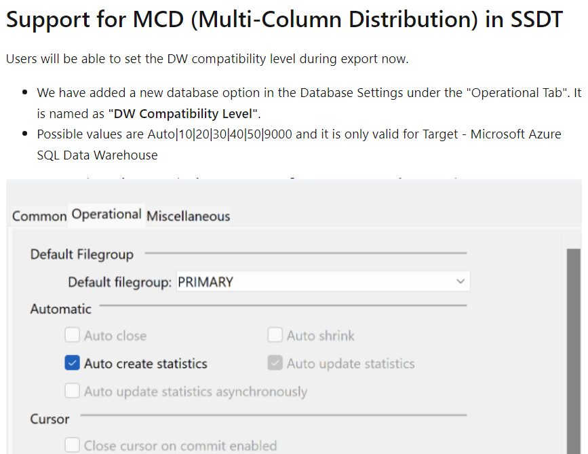Open the Miscellaneous tab
The image size is (588, 454).
(x=187, y=216)
